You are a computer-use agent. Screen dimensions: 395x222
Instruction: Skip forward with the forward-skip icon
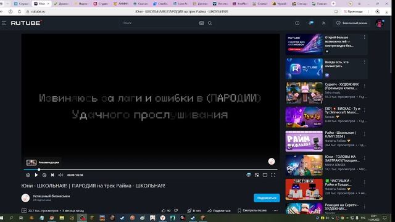click(44, 175)
